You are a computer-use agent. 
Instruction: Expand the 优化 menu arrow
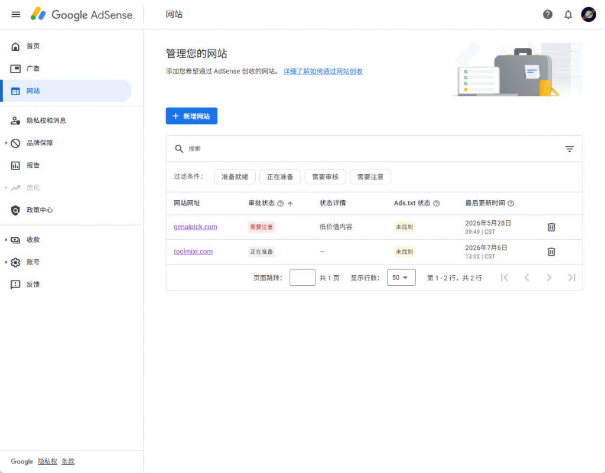point(6,188)
